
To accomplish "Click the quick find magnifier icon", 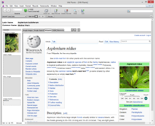I will 129,11.
